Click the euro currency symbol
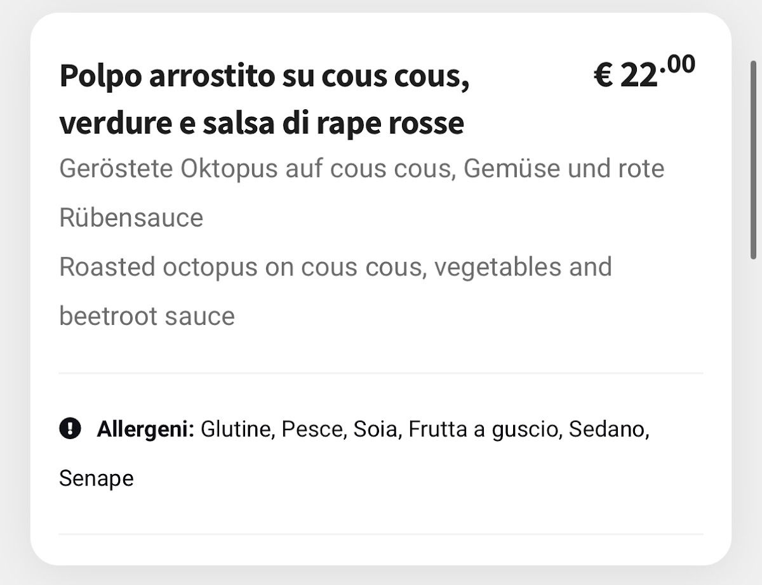 point(603,76)
